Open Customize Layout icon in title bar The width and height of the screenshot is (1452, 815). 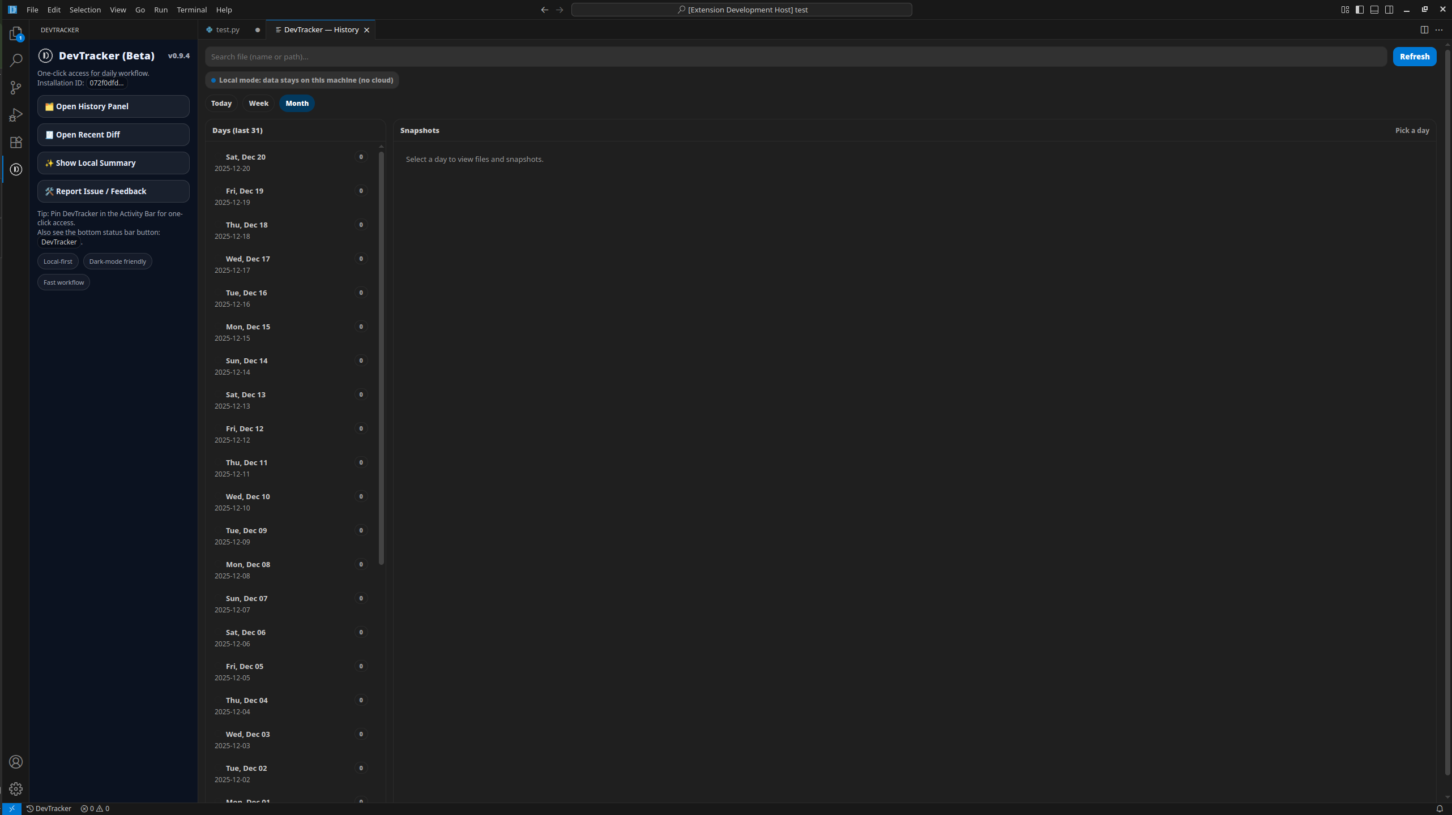tap(1345, 10)
